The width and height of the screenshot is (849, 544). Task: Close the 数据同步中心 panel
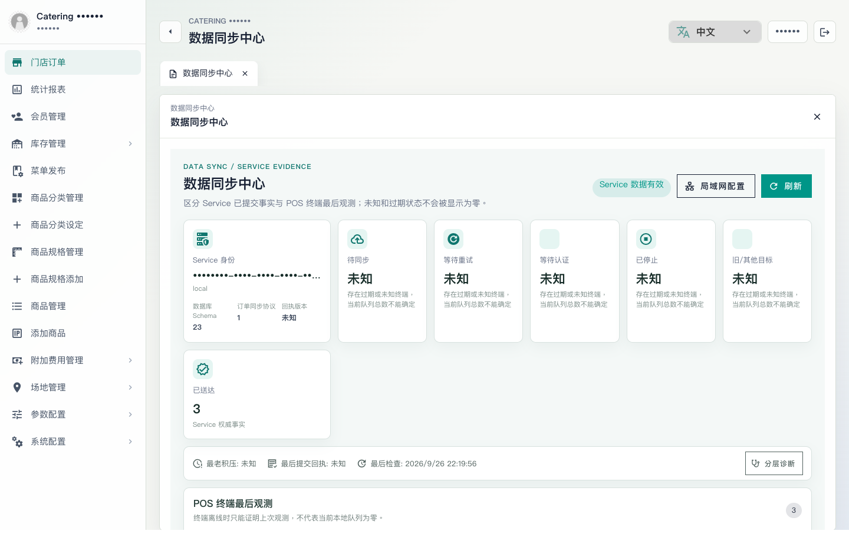(817, 117)
